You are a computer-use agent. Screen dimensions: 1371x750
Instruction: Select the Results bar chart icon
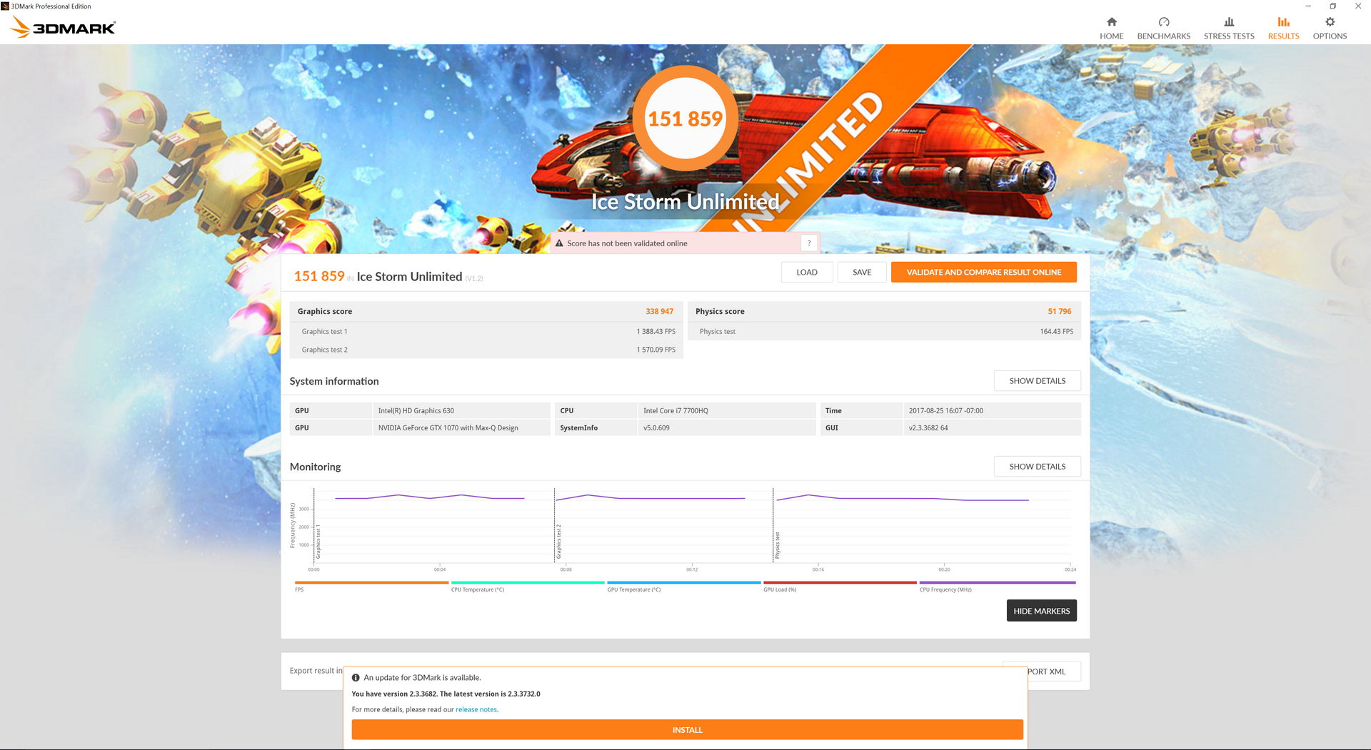(x=1283, y=22)
